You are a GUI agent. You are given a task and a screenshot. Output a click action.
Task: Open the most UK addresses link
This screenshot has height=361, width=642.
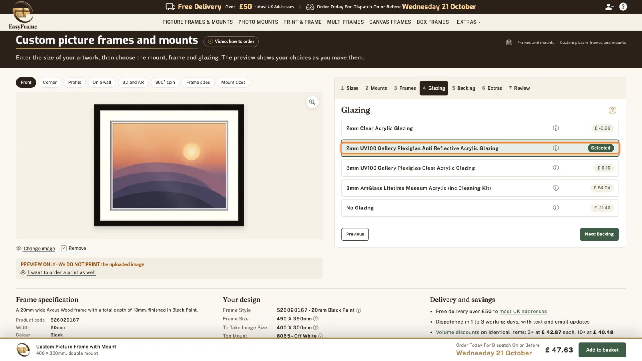[x=523, y=312]
